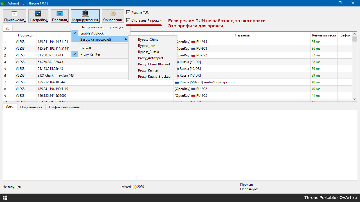360x202 pixels.
Task: Expand the Загрузка профилей submenu
Action: click(x=96, y=40)
